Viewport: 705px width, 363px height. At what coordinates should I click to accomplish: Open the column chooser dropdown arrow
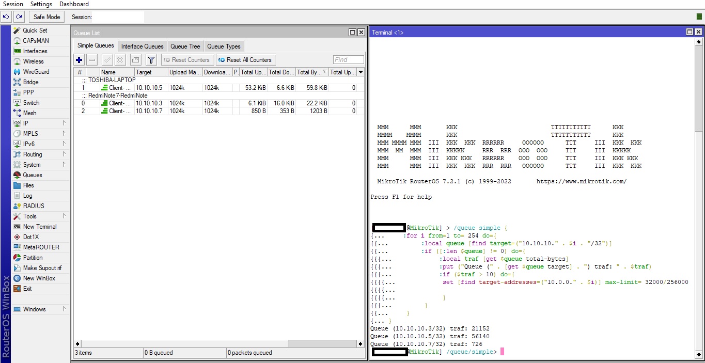[361, 72]
